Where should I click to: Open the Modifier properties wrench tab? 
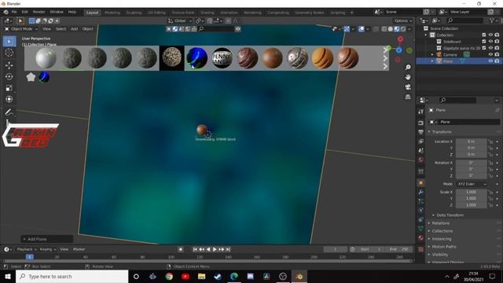(x=421, y=192)
